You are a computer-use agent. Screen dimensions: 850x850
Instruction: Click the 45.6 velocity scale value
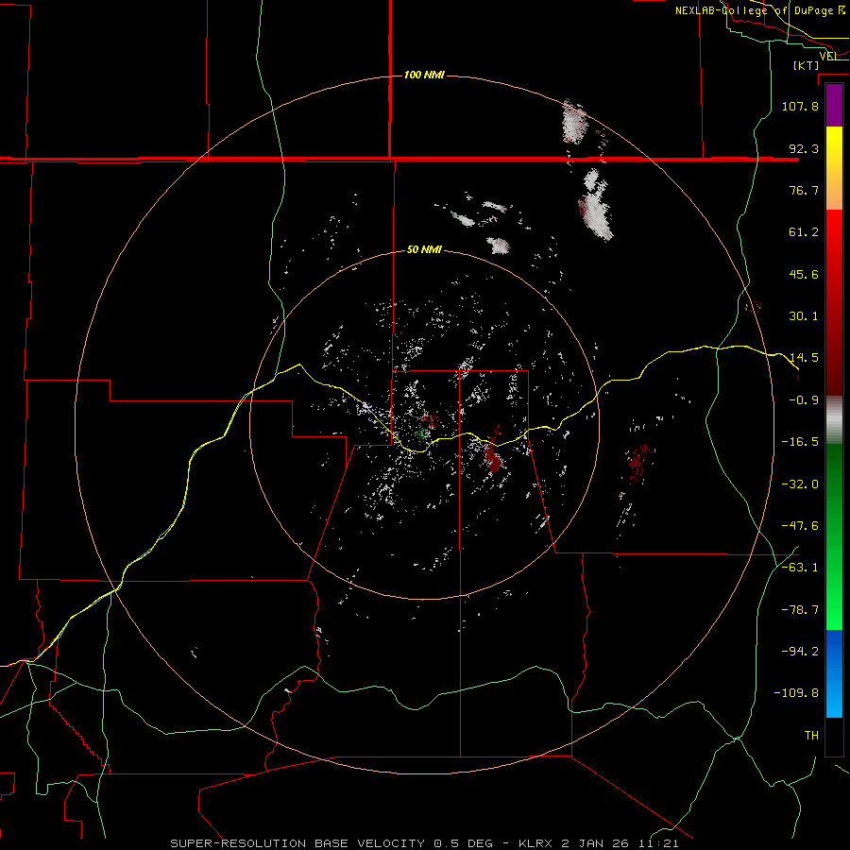point(804,274)
